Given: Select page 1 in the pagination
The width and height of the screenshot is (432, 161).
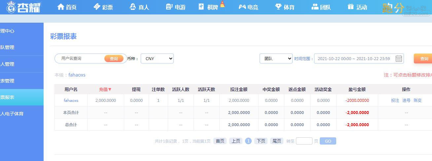Looking at the screenshot, I should tap(248, 141).
